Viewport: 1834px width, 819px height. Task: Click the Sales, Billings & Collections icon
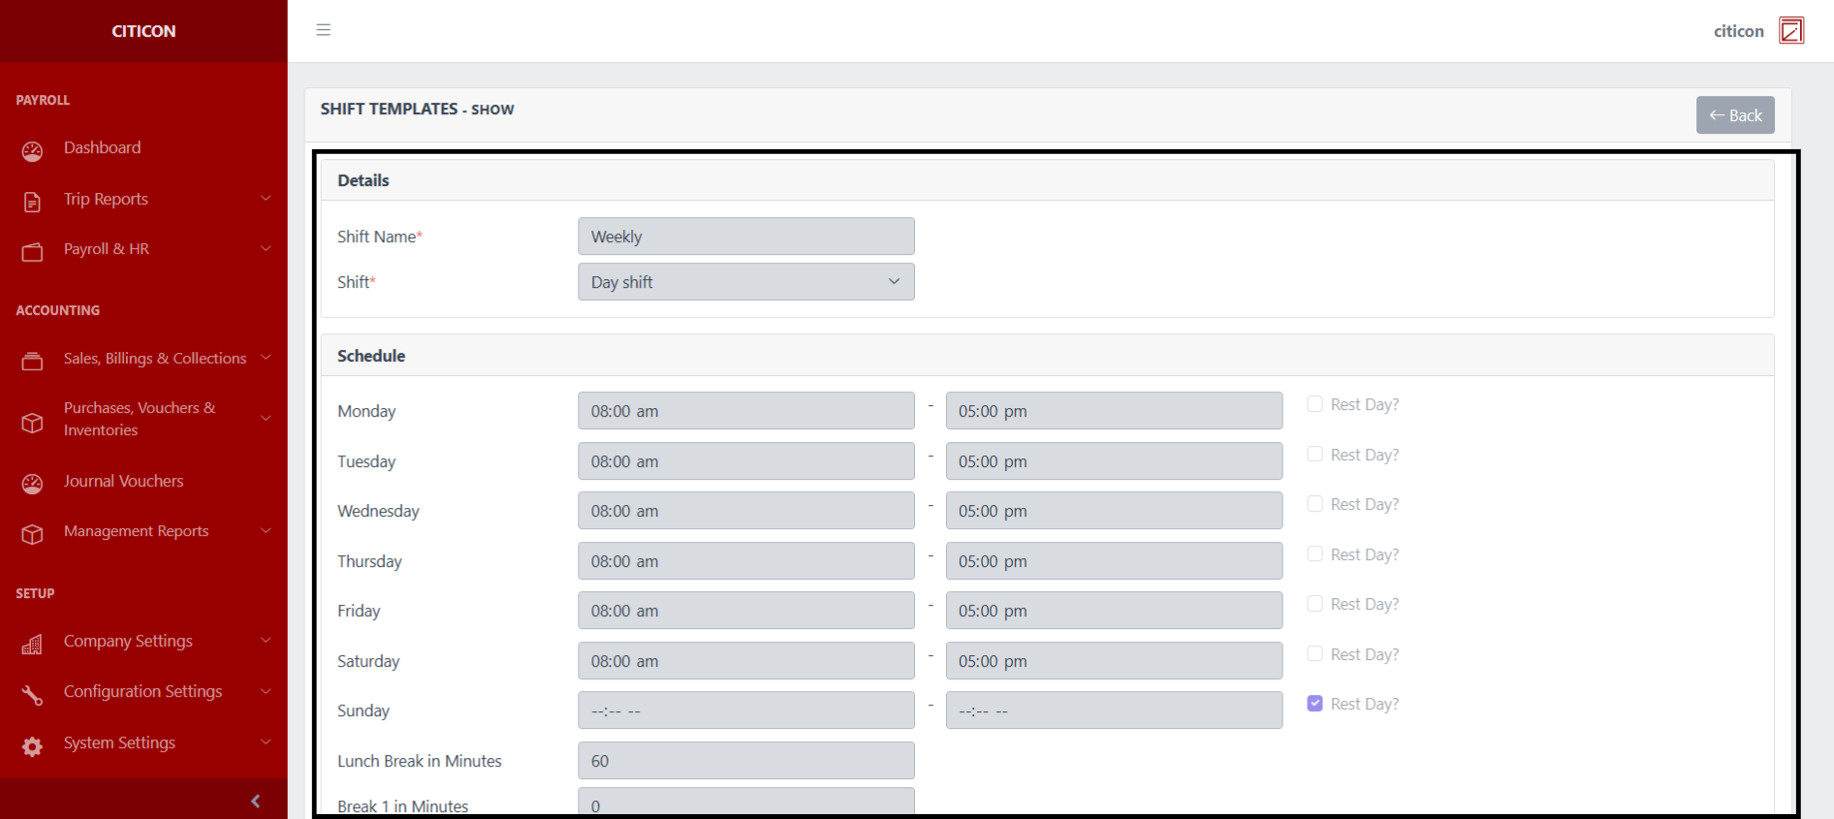coord(32,362)
